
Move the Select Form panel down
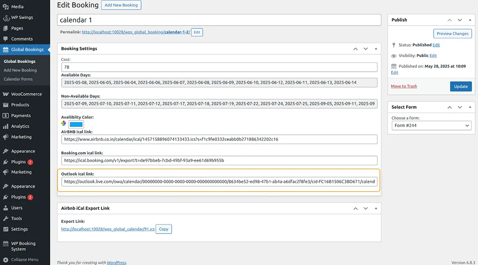[460, 107]
